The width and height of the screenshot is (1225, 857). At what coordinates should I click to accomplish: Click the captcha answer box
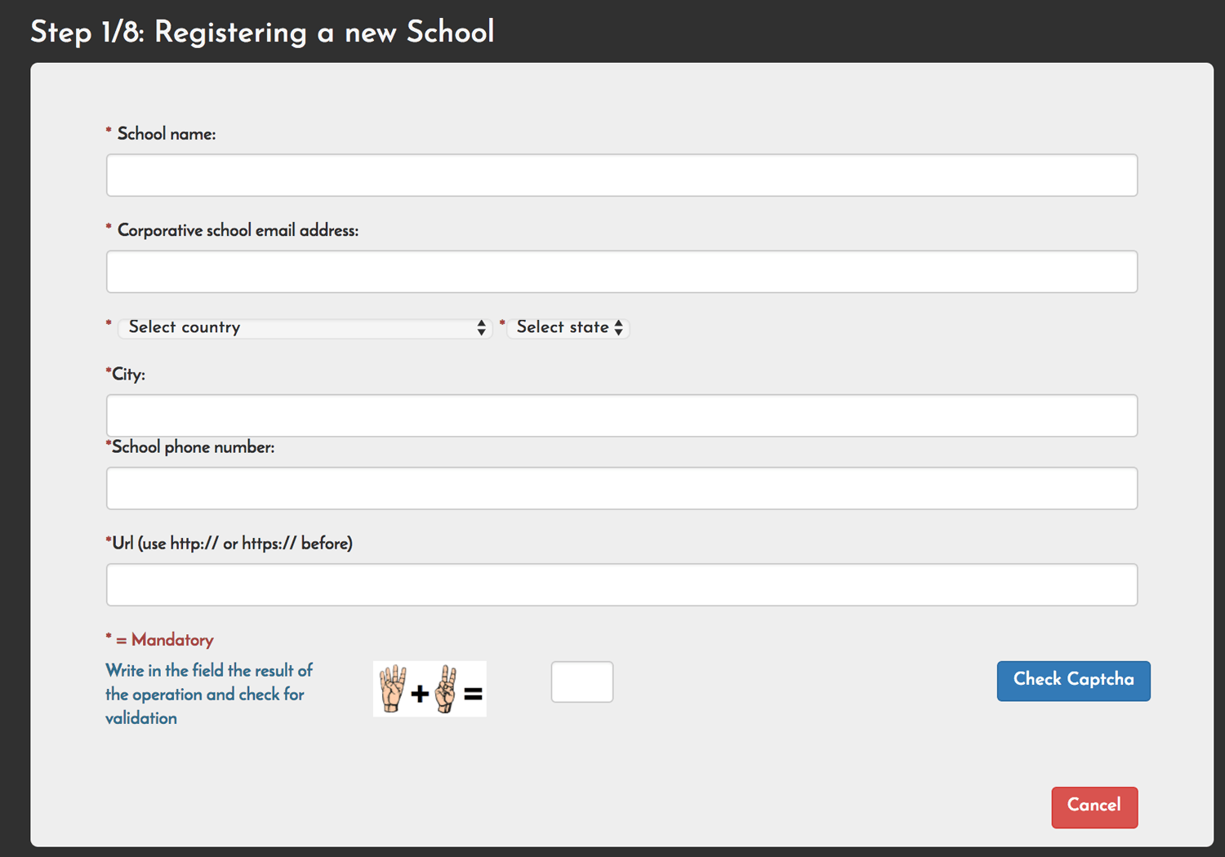click(x=581, y=682)
